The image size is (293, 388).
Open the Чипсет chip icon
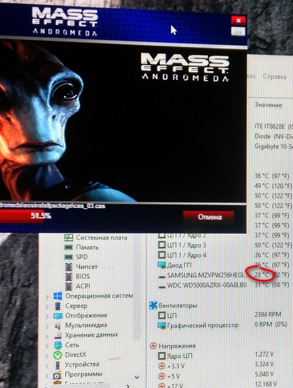click(68, 267)
